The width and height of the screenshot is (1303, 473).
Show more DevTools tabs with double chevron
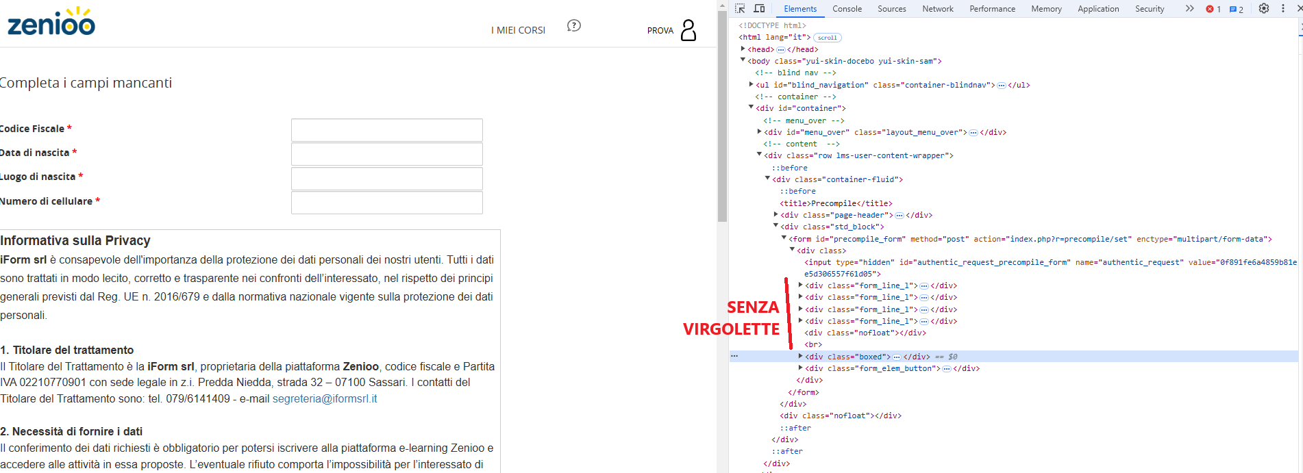pos(1189,8)
